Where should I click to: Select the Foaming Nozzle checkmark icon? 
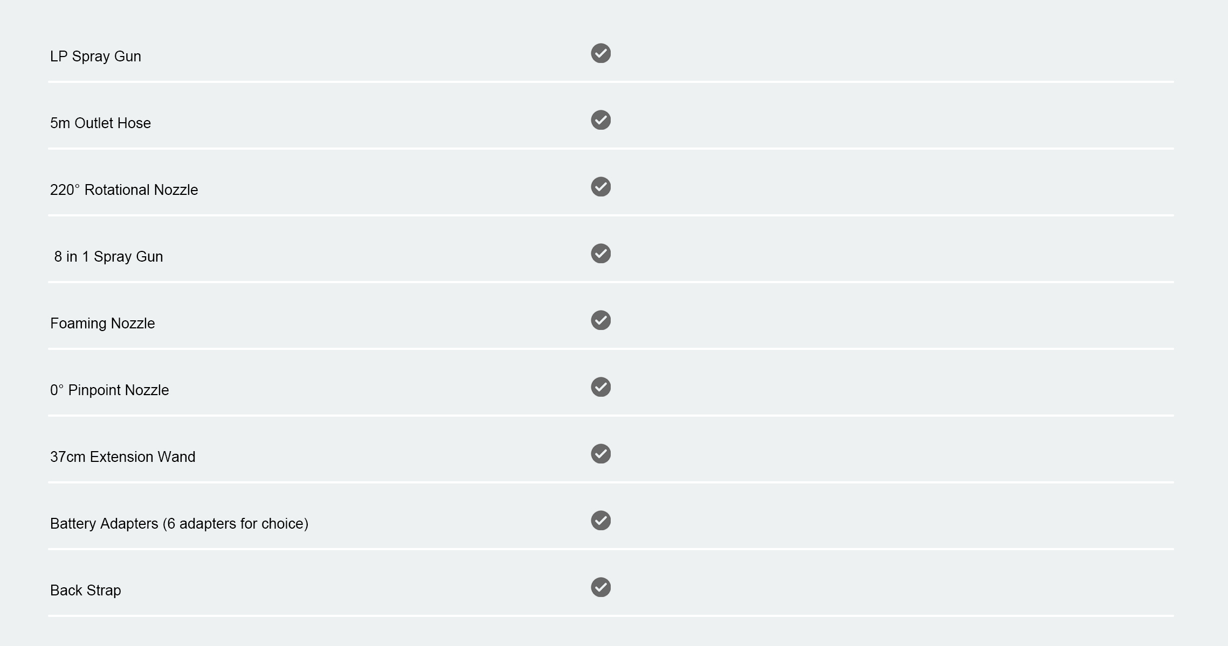(601, 320)
